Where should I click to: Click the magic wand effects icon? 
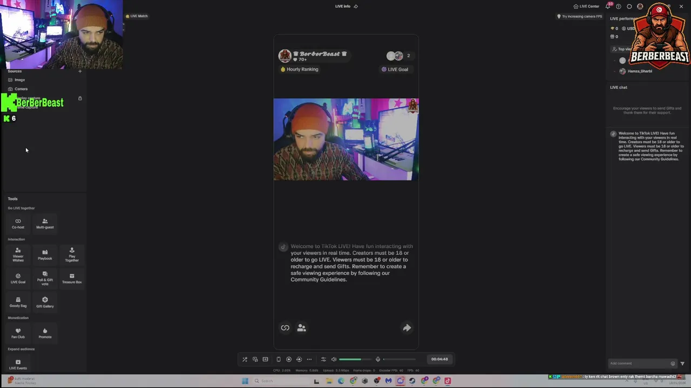pyautogui.click(x=245, y=359)
